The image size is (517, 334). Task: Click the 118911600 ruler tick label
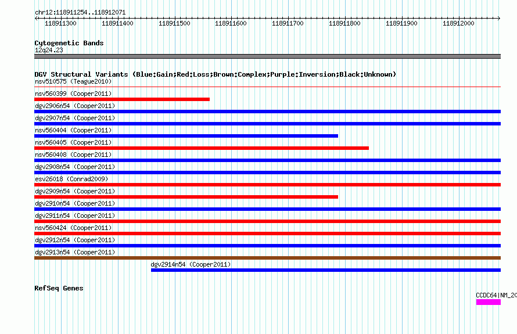pos(231,23)
